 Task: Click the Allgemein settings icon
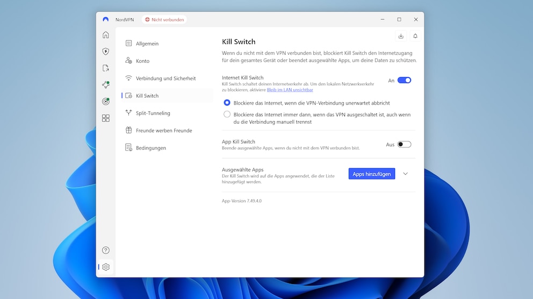coord(128,43)
